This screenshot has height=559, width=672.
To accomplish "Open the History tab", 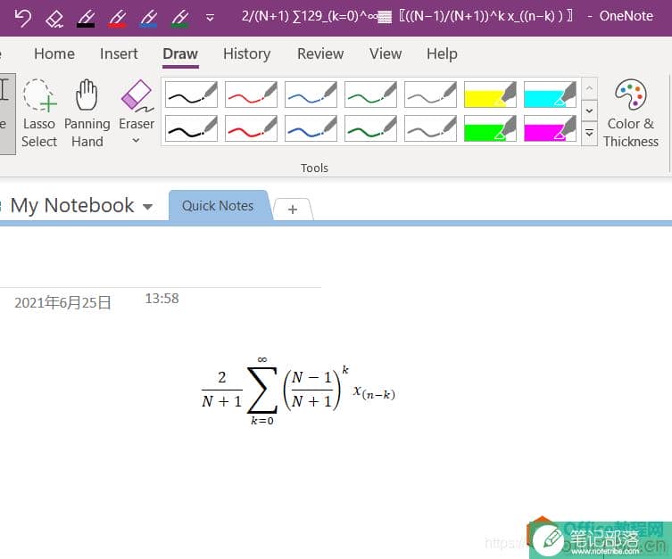I will click(x=247, y=53).
